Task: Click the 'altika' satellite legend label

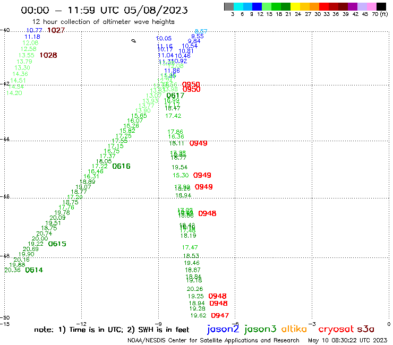Action: point(294,329)
